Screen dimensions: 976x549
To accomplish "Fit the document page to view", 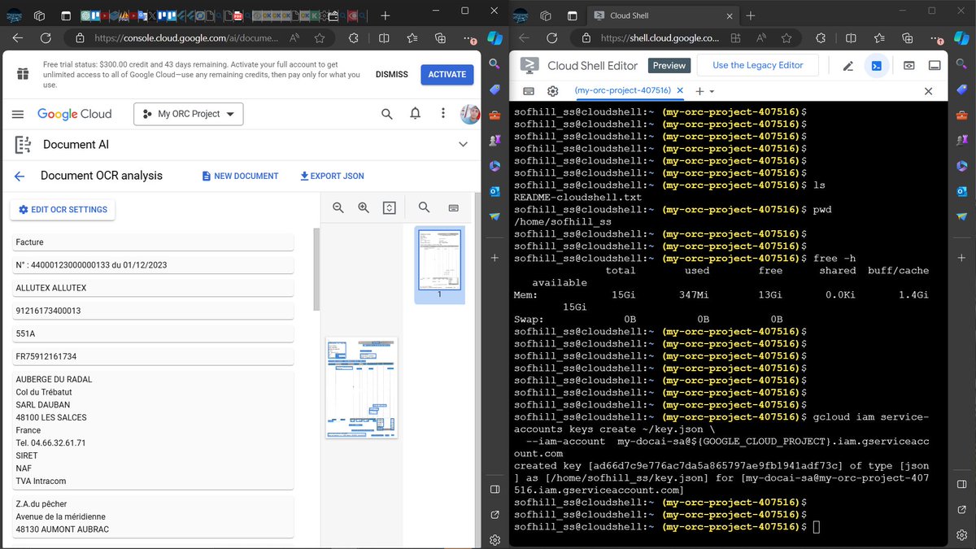I will [390, 208].
